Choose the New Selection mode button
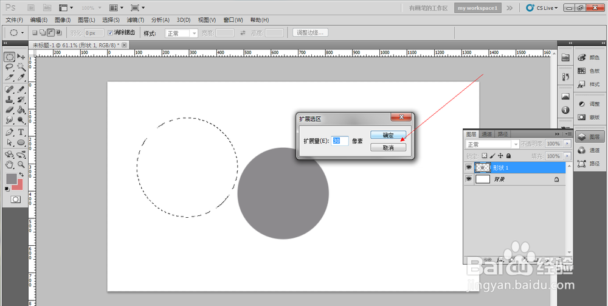Screen dimensions: 608x306 [x=35, y=33]
